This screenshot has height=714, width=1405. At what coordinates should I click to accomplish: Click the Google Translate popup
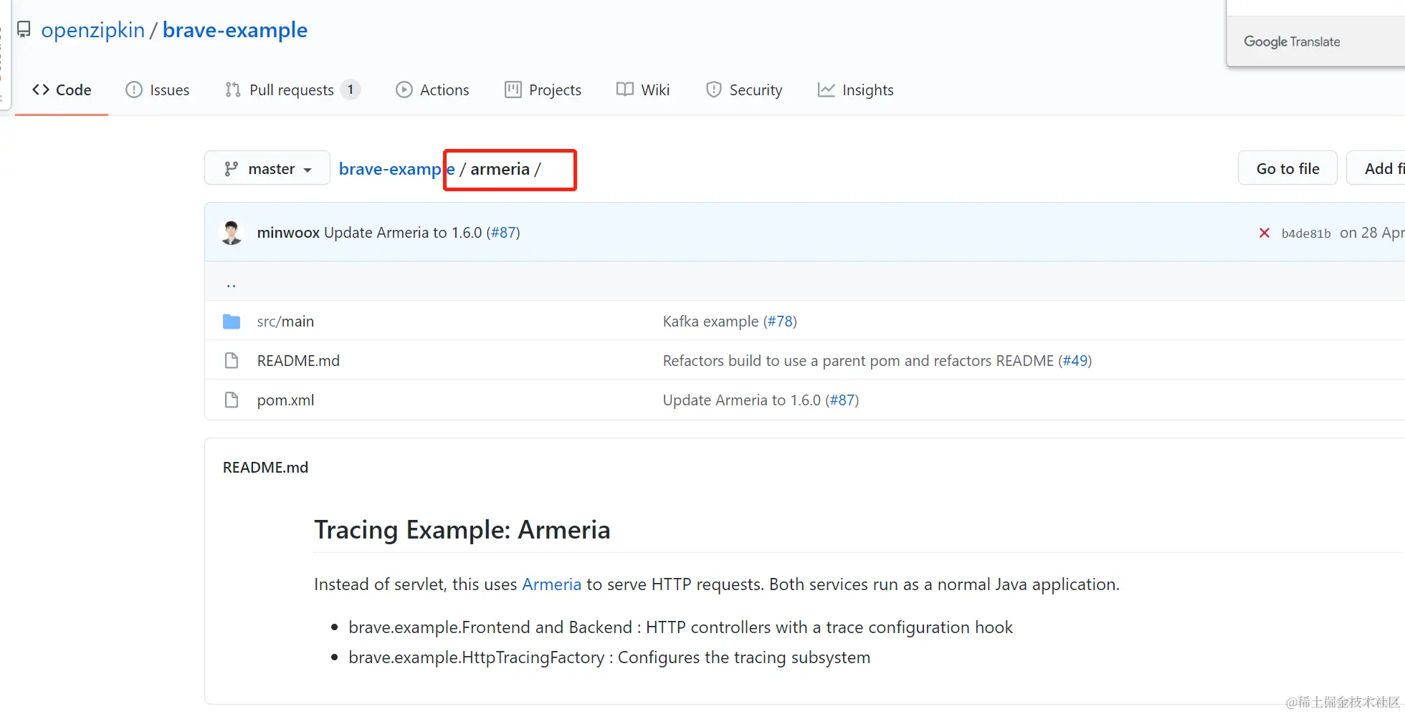coord(1315,42)
